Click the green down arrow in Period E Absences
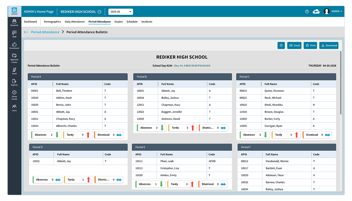 [x=161, y=184]
